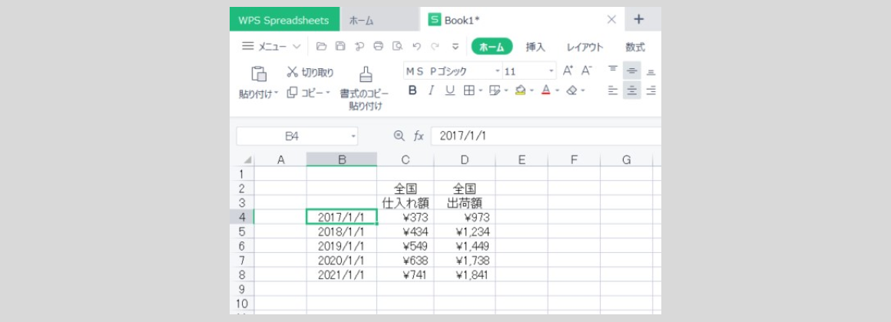891x322 pixels.
Task: Select cell containing 2019/1/1
Action: tap(342, 246)
